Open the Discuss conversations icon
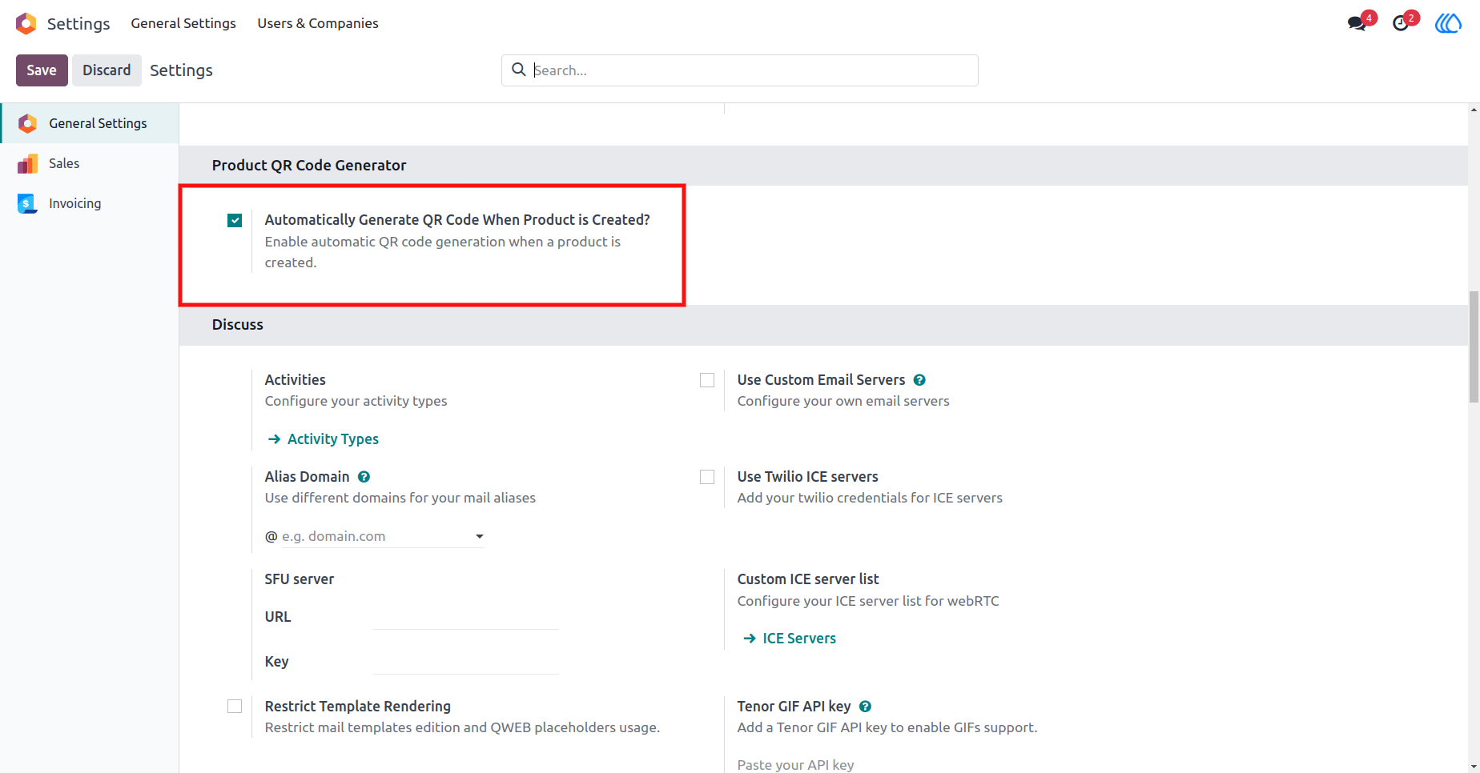Image resolution: width=1480 pixels, height=773 pixels. point(1357,23)
